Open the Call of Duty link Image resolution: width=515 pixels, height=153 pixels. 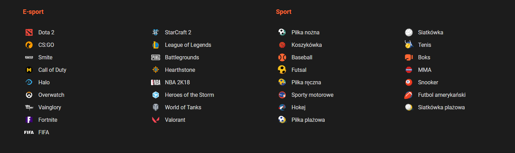(x=52, y=70)
